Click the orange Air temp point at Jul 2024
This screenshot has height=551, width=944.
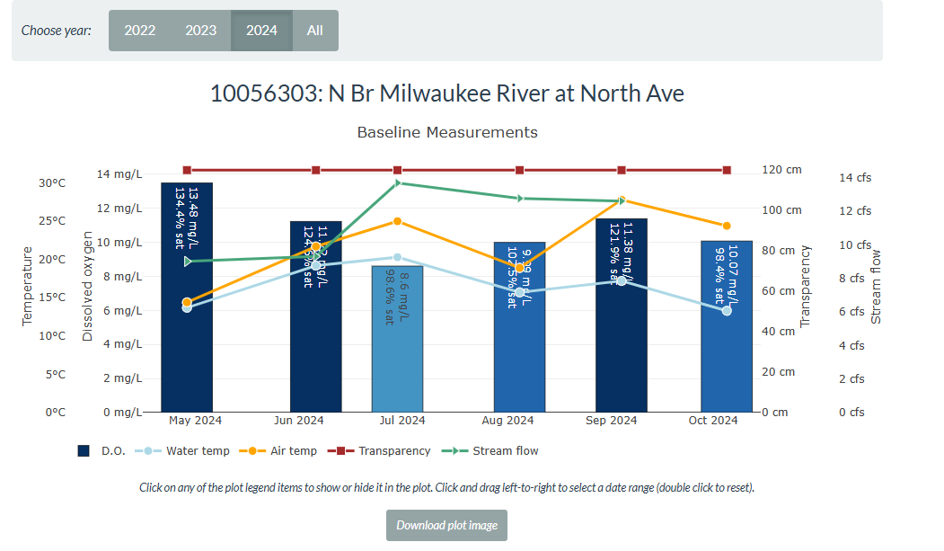[396, 219]
